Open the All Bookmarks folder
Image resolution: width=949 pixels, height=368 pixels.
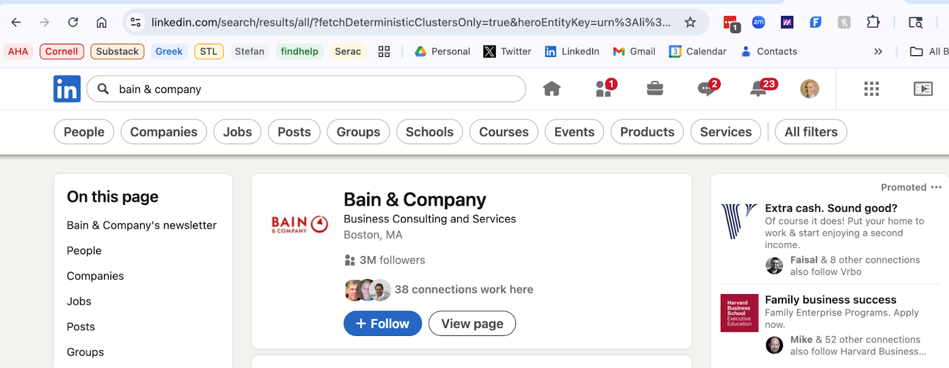(929, 52)
